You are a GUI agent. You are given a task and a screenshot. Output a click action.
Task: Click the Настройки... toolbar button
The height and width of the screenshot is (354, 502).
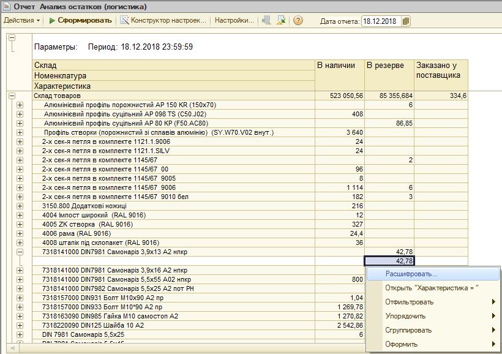(233, 21)
